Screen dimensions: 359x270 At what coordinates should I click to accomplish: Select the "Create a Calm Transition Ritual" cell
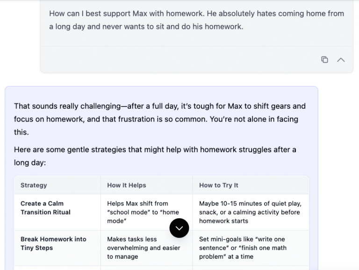tap(45, 208)
